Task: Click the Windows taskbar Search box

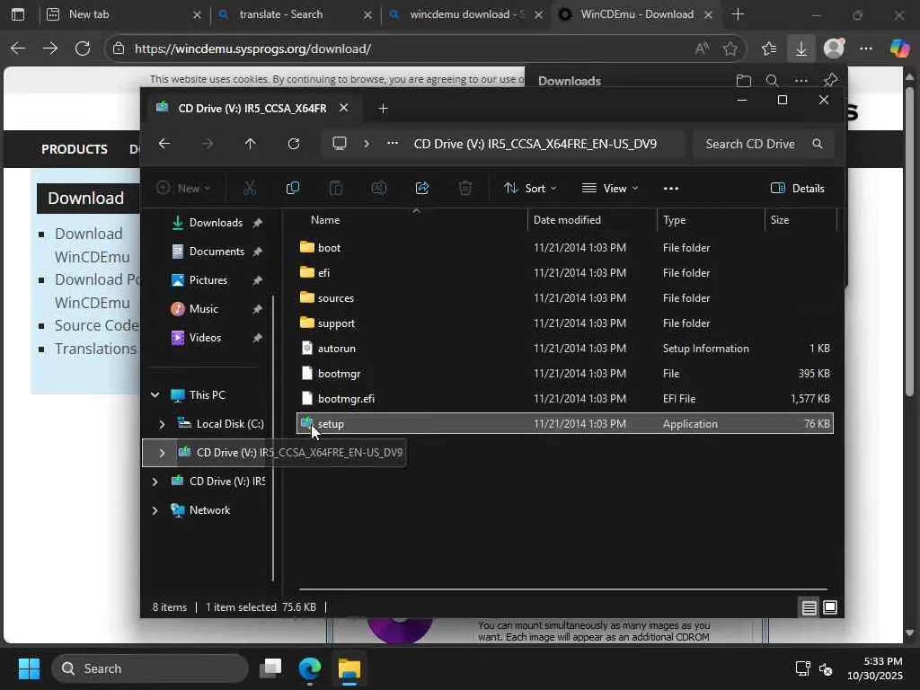Action: click(150, 668)
